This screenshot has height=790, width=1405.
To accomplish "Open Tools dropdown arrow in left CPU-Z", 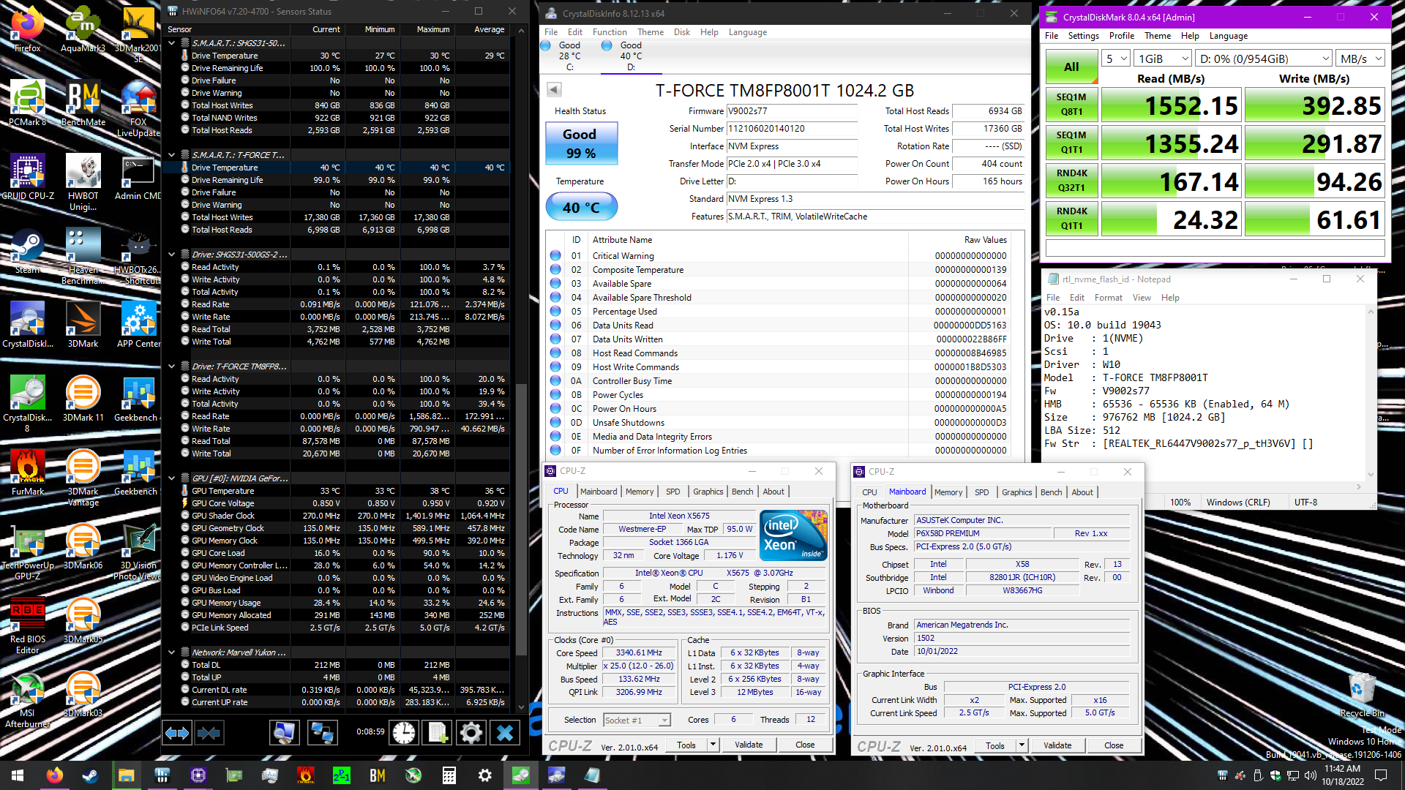I will point(713,745).
